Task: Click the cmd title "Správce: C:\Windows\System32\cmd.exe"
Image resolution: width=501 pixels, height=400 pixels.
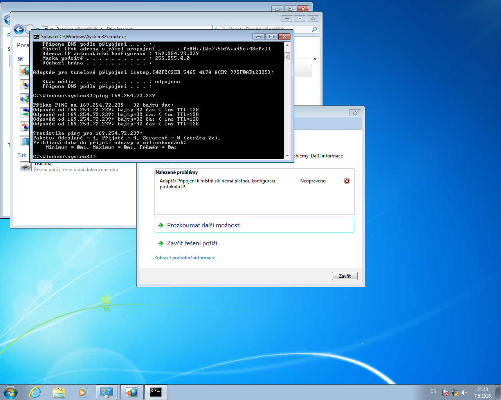Action: [x=83, y=37]
